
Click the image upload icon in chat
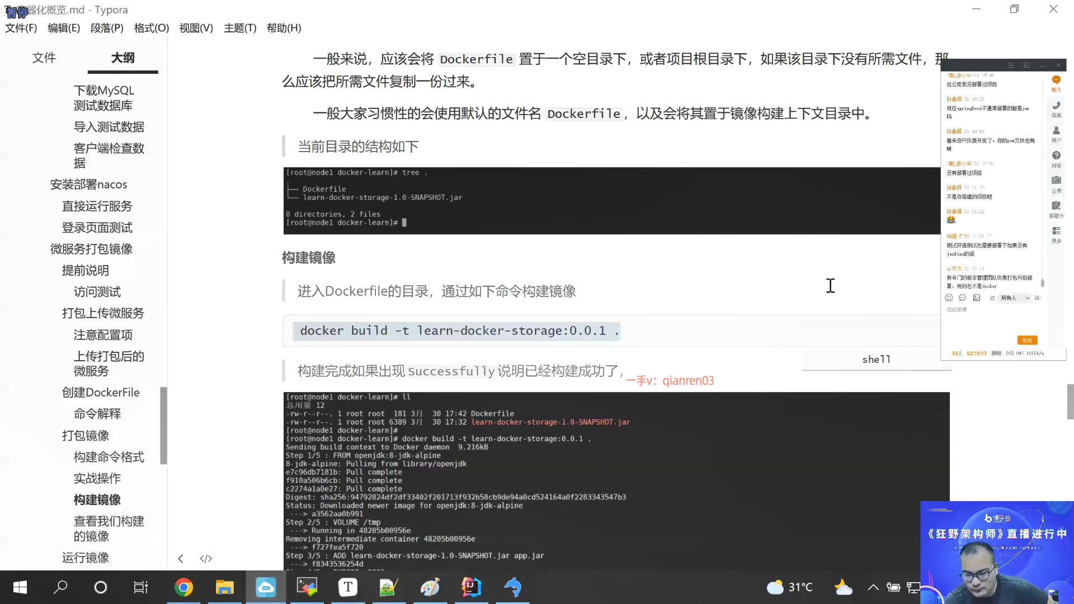point(977,298)
